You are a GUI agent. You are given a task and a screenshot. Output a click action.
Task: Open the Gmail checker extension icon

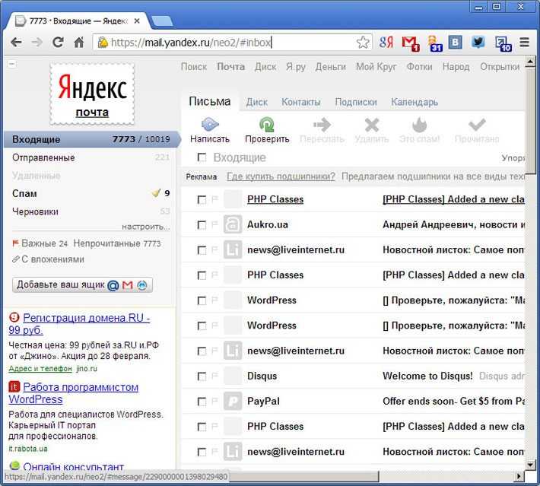[410, 43]
